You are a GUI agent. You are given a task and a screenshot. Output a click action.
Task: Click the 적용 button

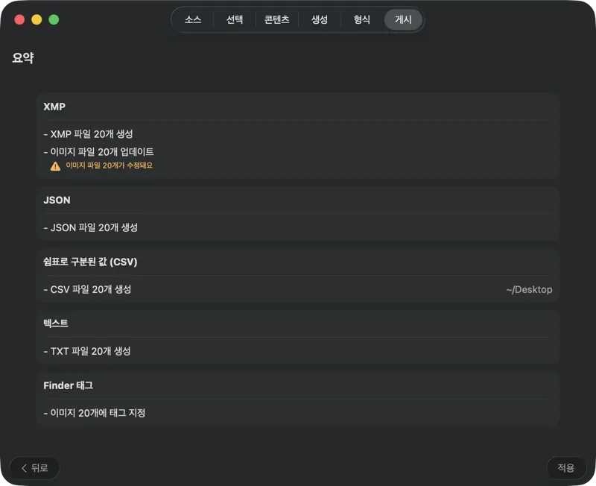565,467
